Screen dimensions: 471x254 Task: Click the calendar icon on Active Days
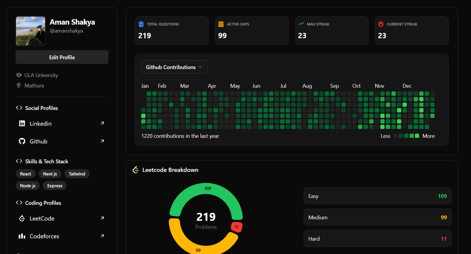coord(221,24)
